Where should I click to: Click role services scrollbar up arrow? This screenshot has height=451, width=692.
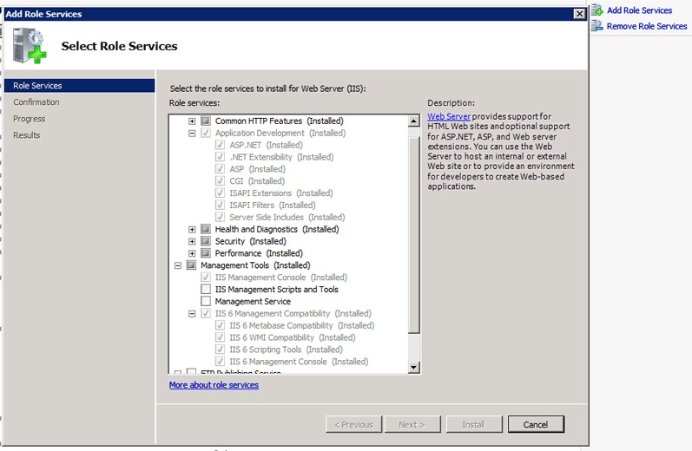[x=413, y=121]
